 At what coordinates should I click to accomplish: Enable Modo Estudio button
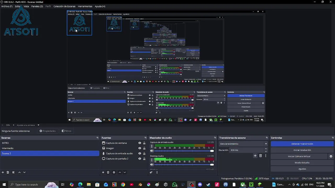click(x=302, y=163)
